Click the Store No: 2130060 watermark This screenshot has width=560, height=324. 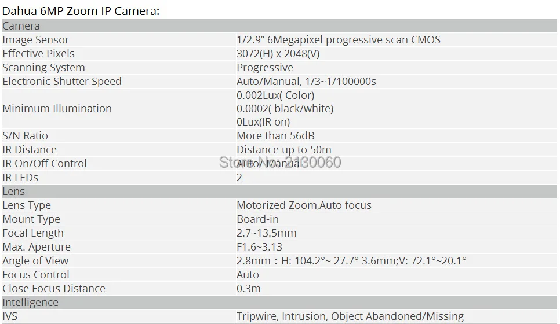click(280, 162)
